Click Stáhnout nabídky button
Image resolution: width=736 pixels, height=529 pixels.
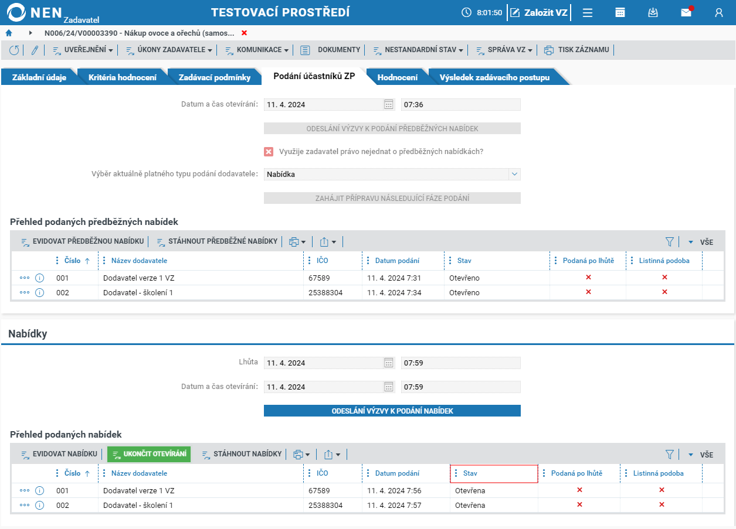coord(241,454)
